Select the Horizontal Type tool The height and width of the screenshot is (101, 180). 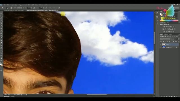click(1, 50)
